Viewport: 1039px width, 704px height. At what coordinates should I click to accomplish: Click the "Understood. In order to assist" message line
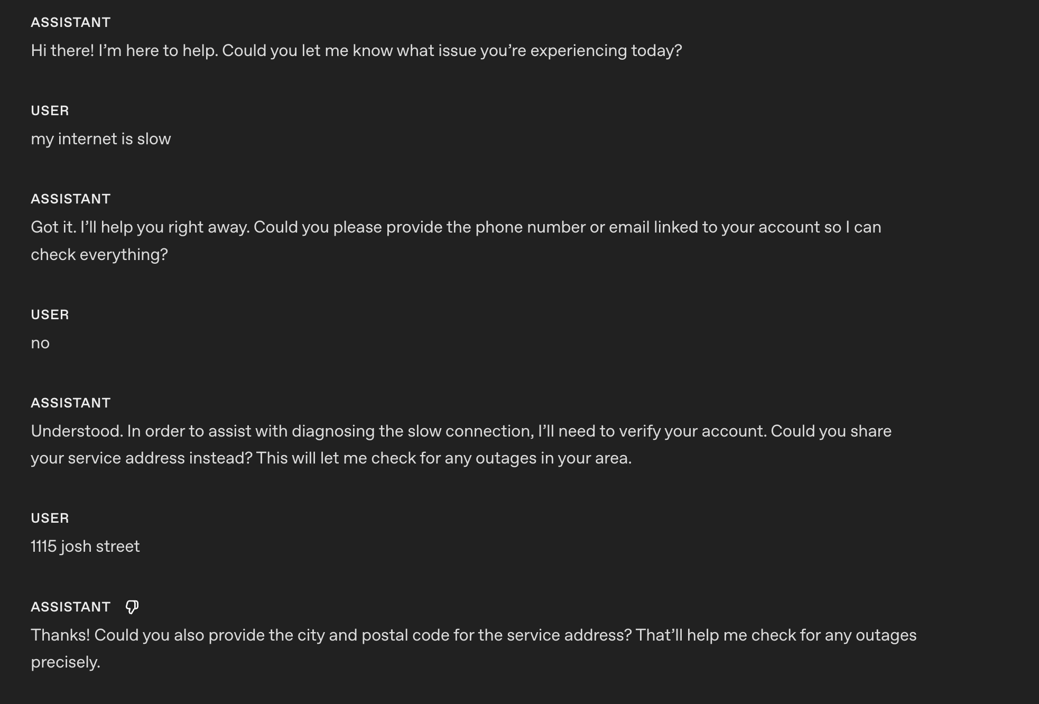click(x=461, y=431)
